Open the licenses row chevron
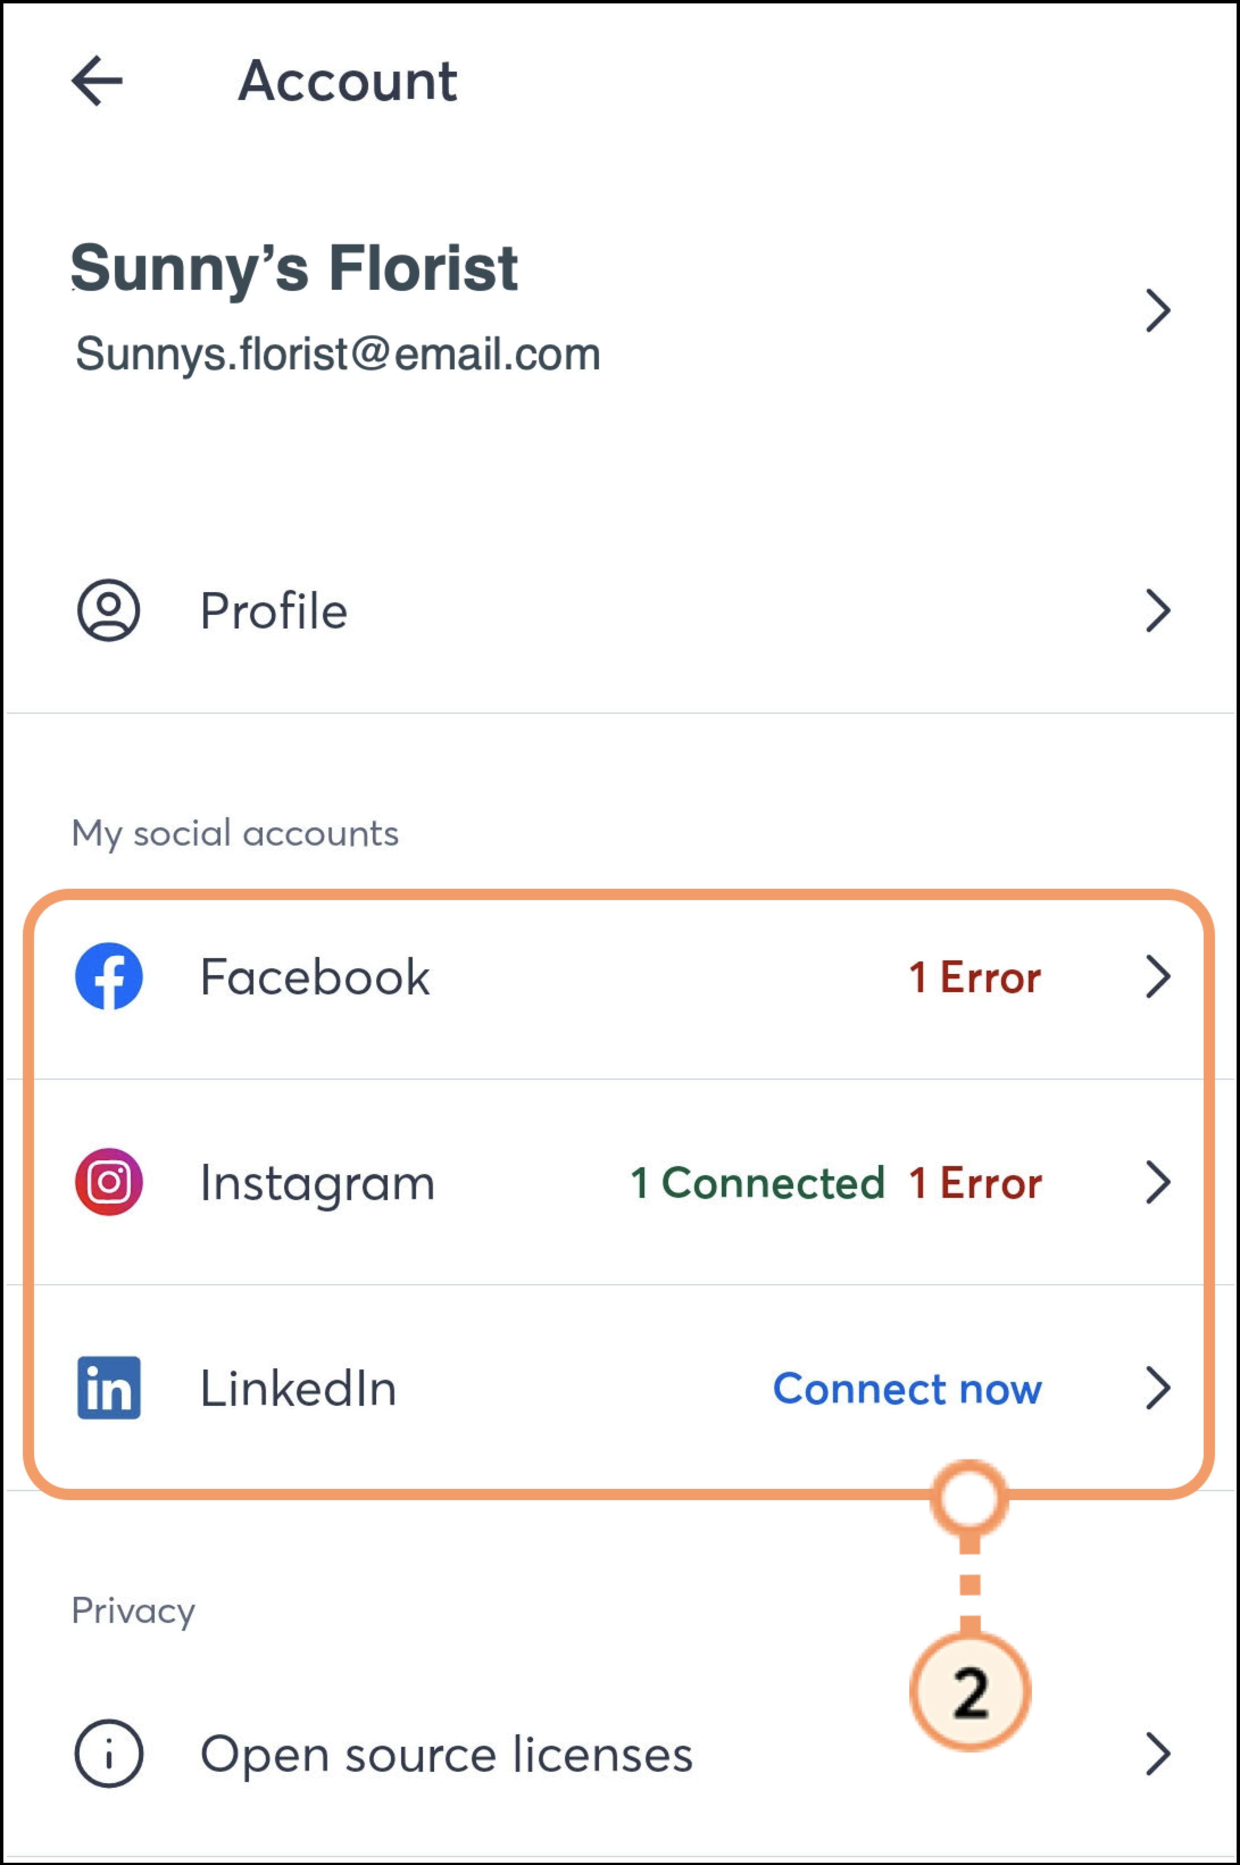This screenshot has width=1240, height=1865. [x=1158, y=1754]
